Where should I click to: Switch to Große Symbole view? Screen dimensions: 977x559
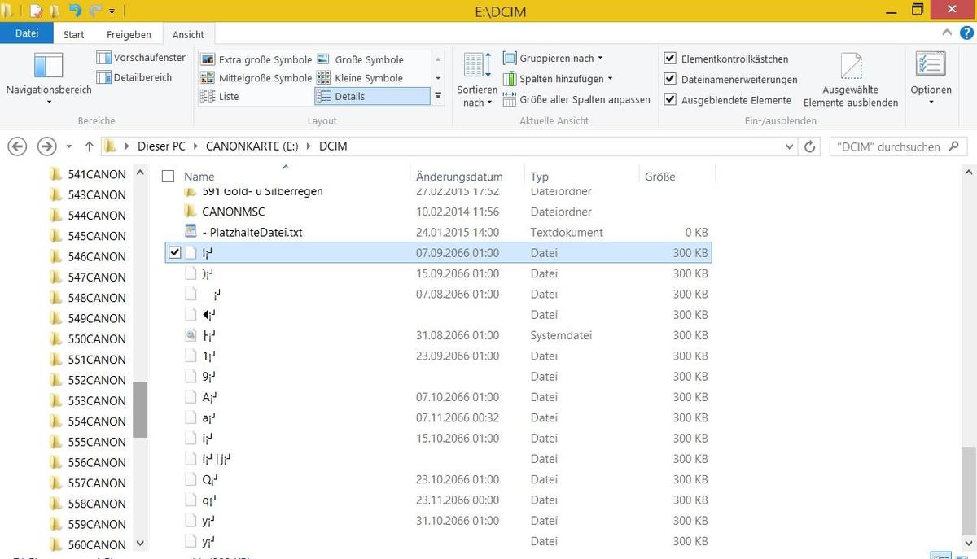(x=360, y=59)
